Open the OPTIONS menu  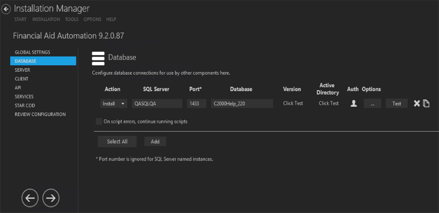tap(92, 19)
